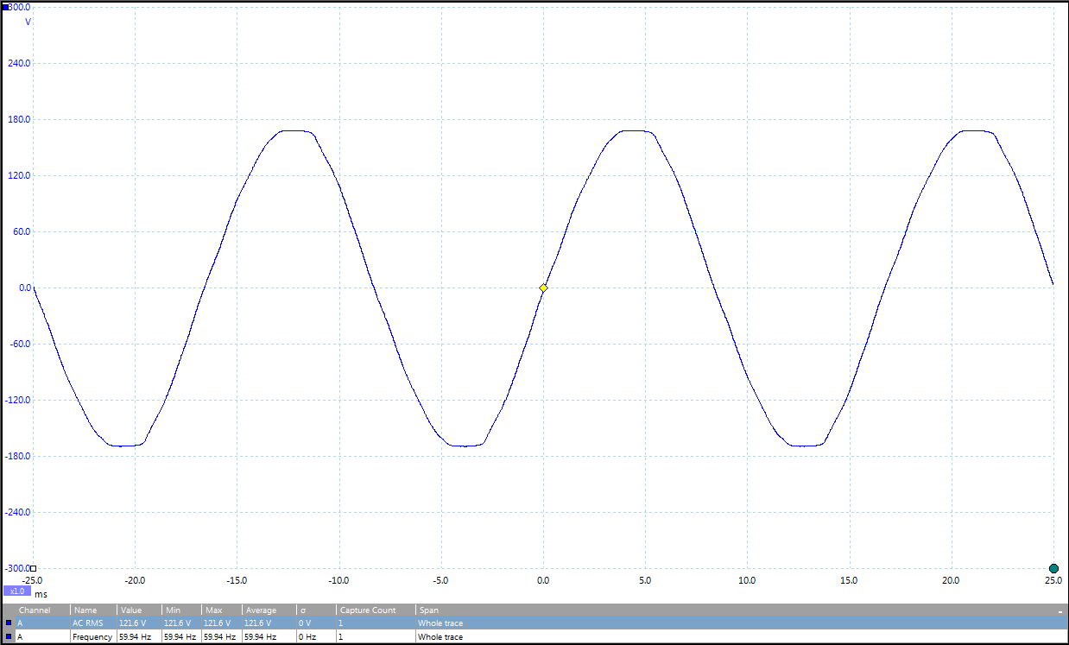
Task: Click the Capture Count column header
Action: [368, 610]
